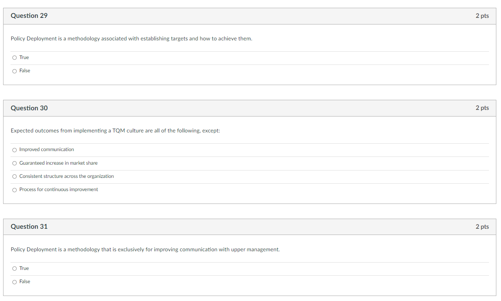Click the True label text under Question 29
Screen dimensions: 501x301
[x=24, y=57]
